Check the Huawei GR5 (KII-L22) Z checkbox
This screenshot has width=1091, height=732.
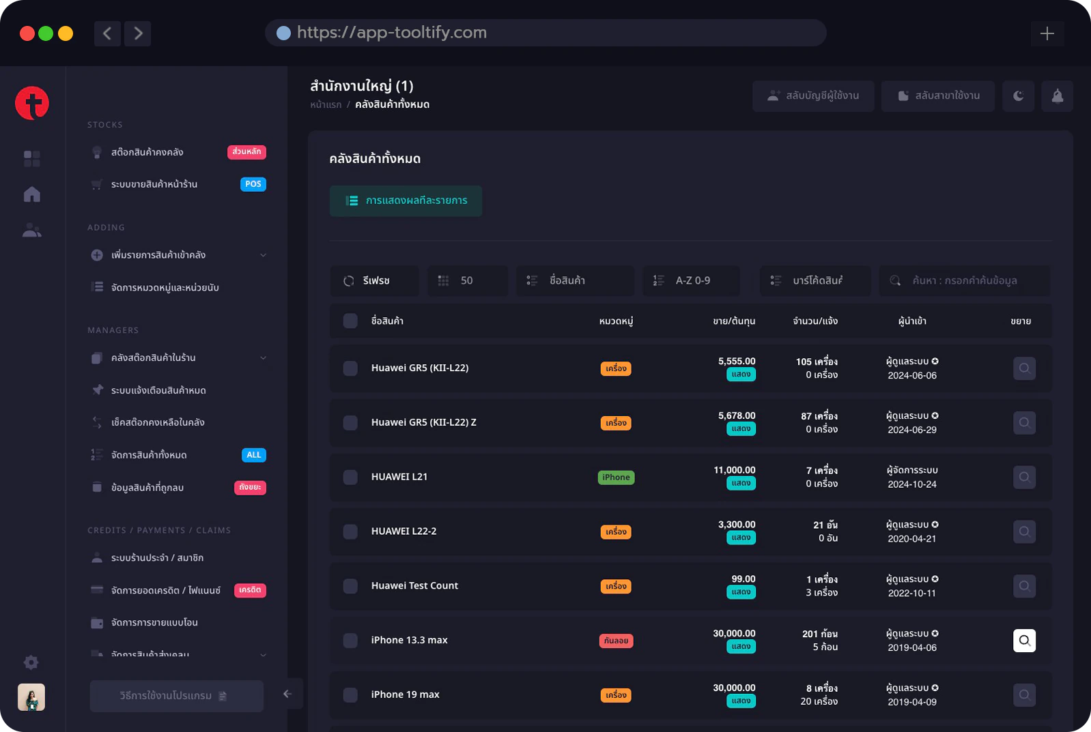point(350,423)
